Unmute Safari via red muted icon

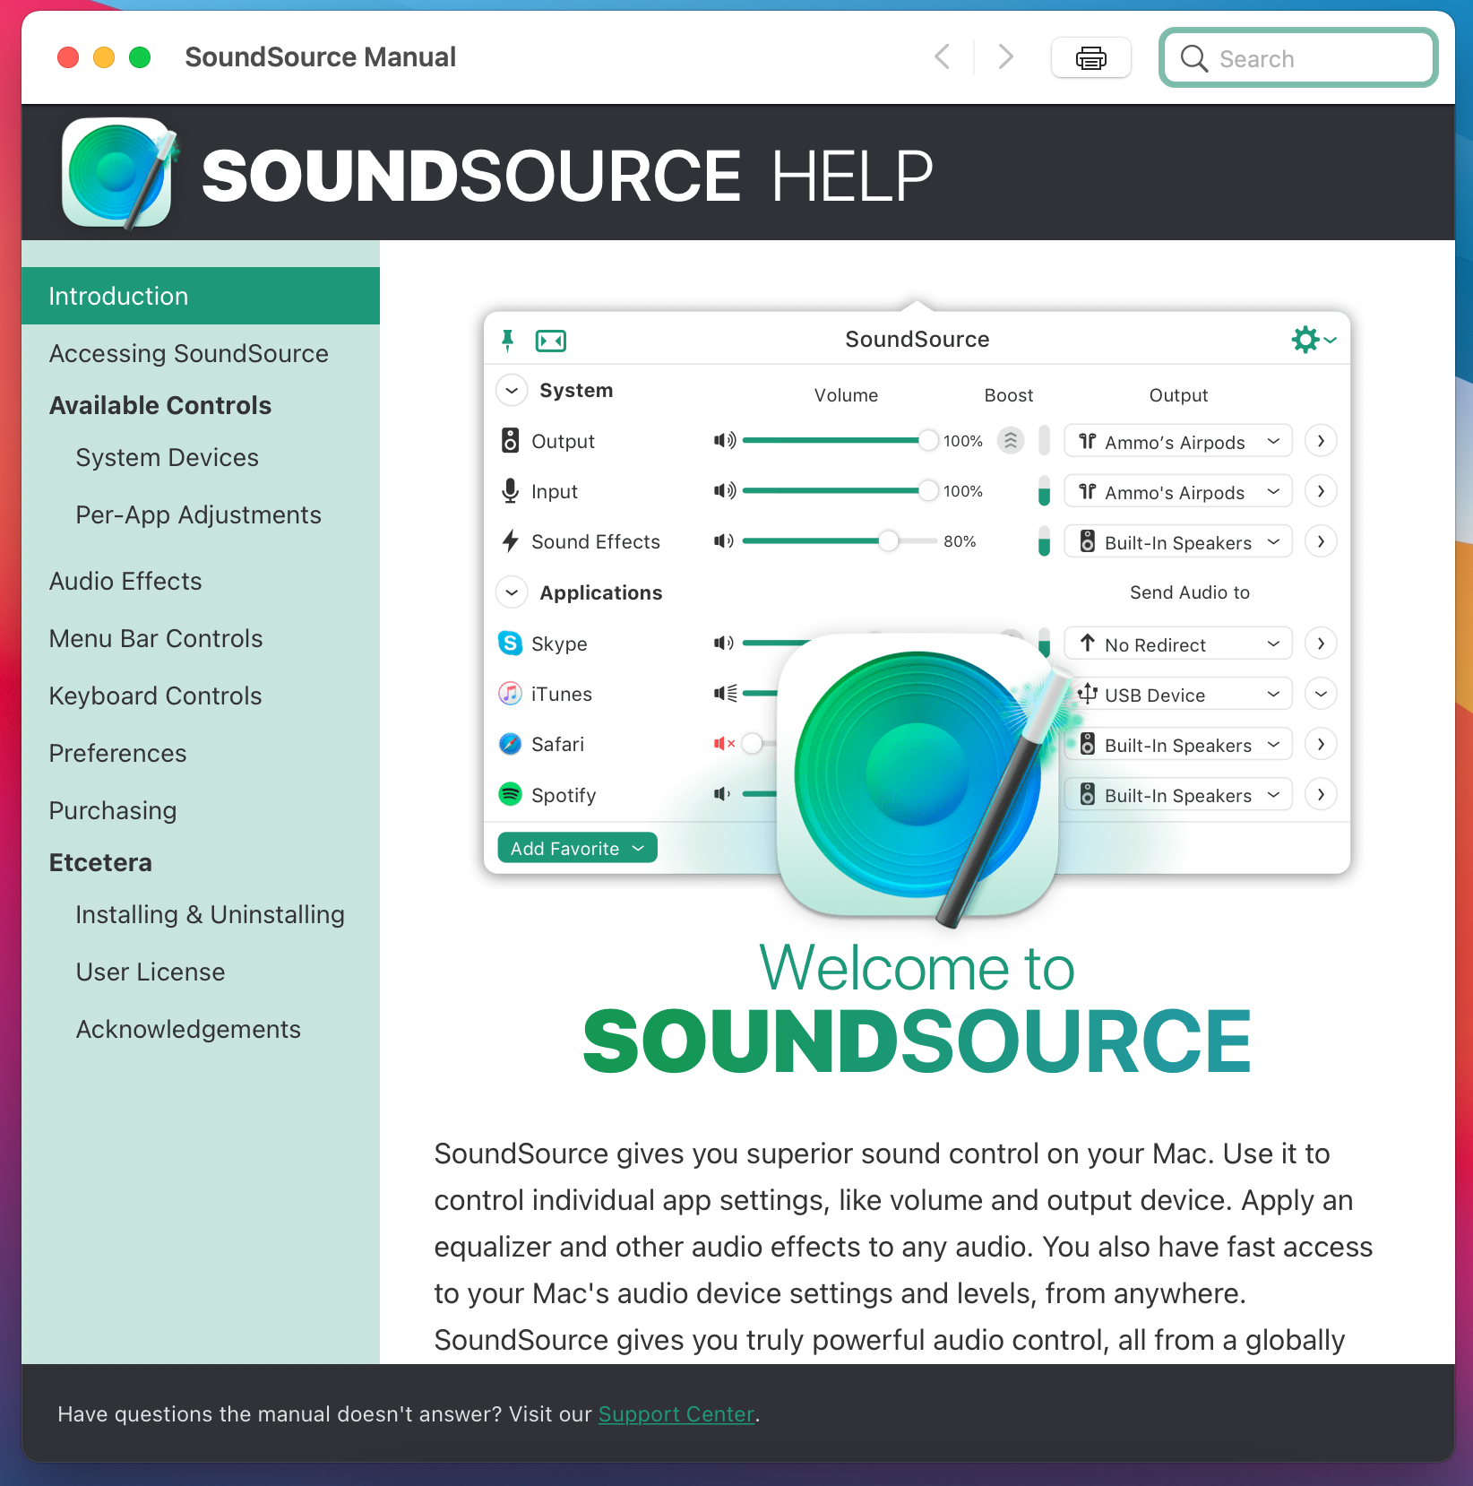(x=724, y=743)
